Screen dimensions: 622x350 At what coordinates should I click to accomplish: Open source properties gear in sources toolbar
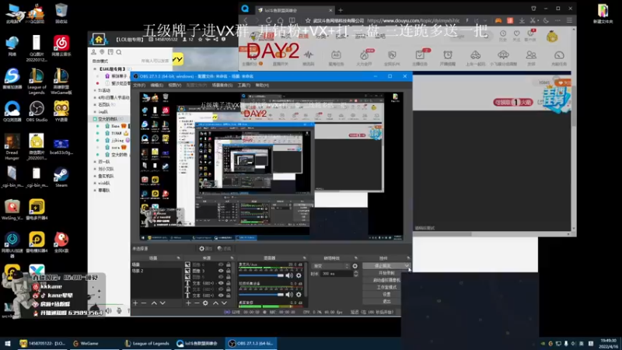point(205,303)
